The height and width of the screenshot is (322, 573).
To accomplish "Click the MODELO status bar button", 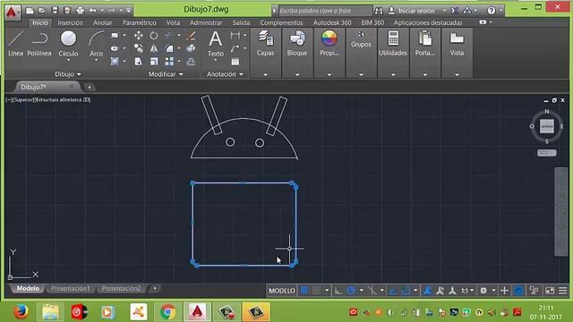I will click(281, 291).
